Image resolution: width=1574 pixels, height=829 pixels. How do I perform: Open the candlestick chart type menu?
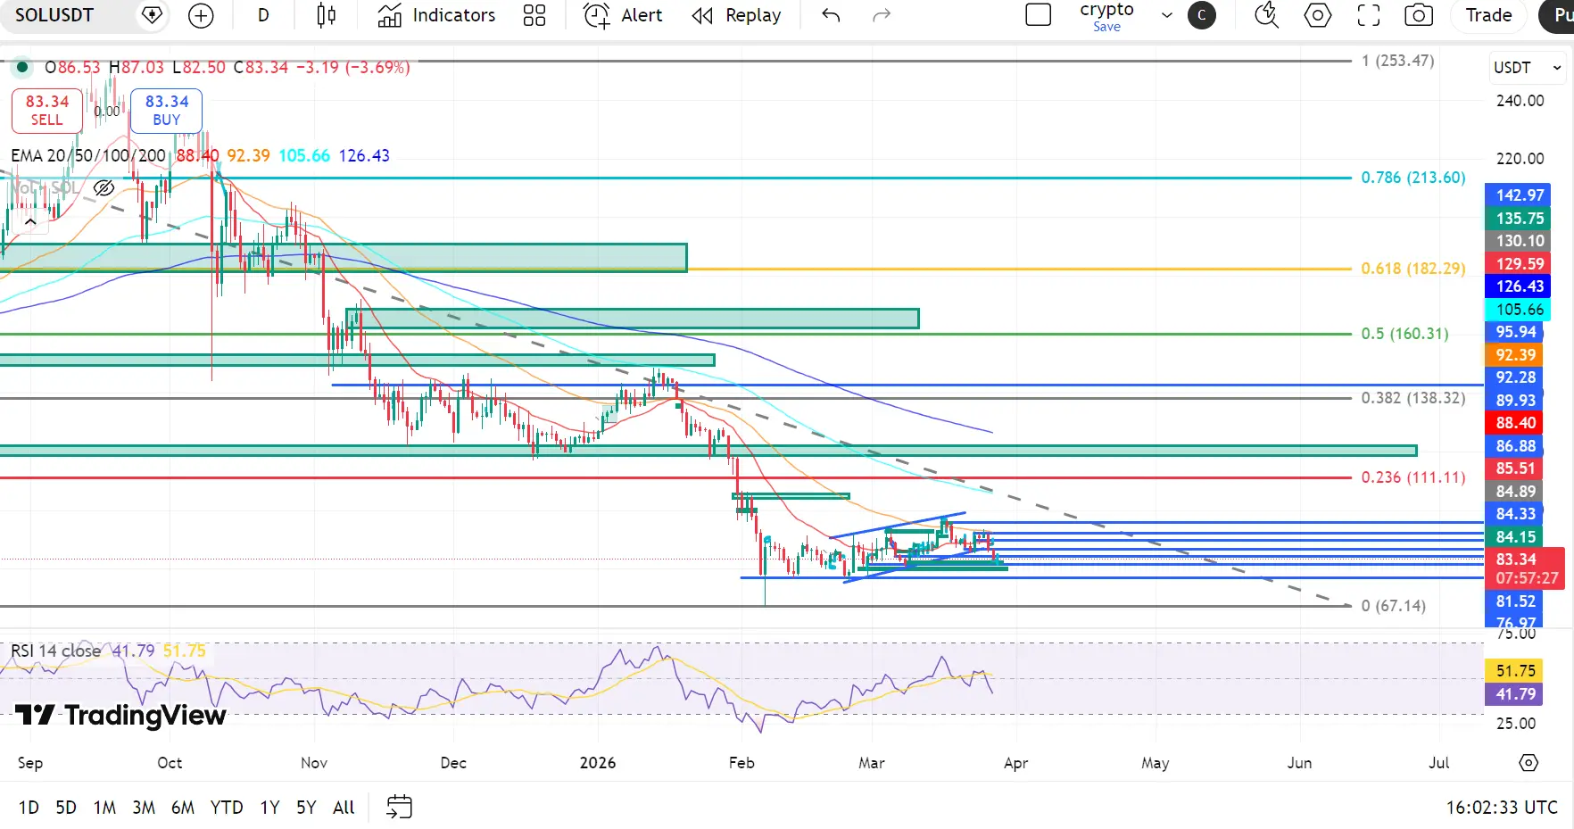[327, 15]
